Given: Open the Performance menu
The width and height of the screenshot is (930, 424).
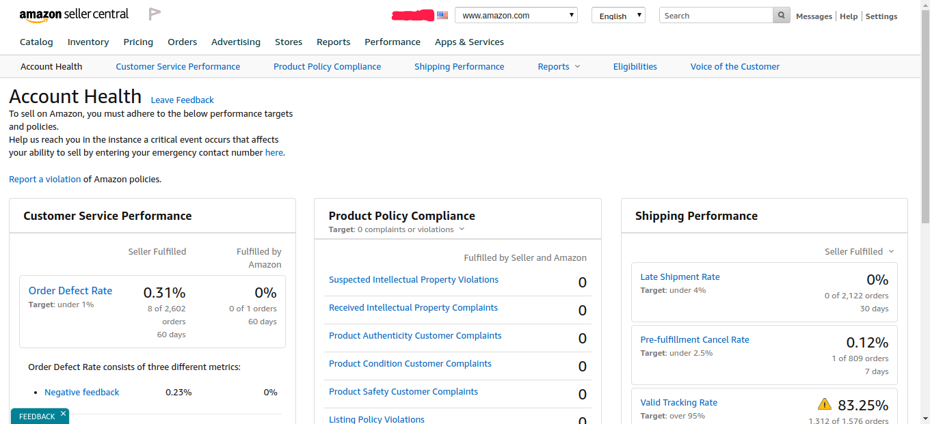Looking at the screenshot, I should (393, 42).
